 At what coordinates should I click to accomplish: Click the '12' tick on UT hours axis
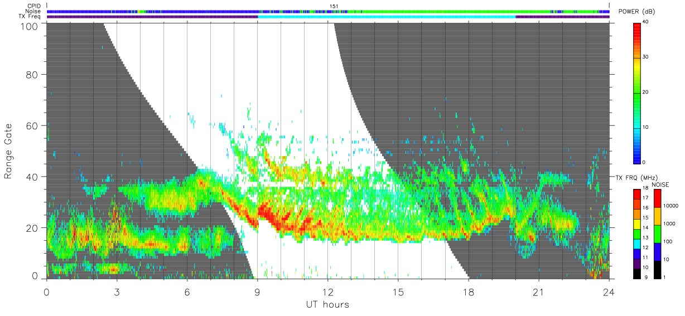pos(327,292)
